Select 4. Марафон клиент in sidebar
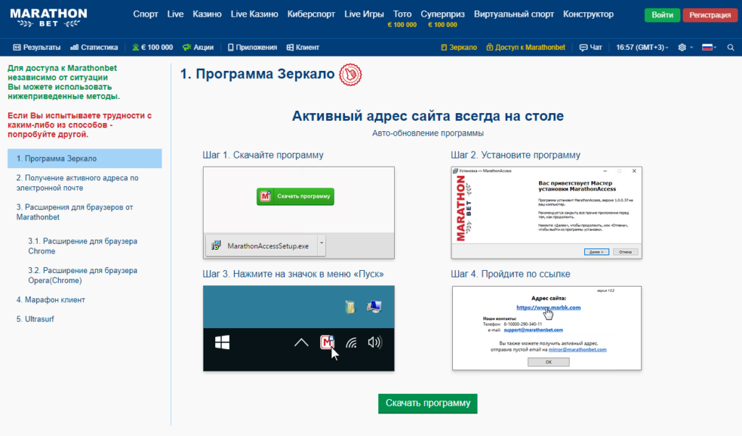The image size is (742, 436). (51, 300)
